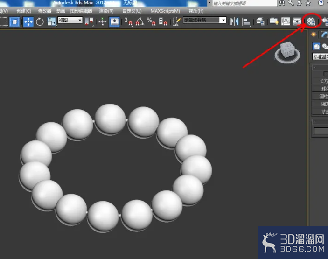Viewport: 328px width, 259px height.
Task: Select the bead necklace in the viewport
Action: click(115, 168)
